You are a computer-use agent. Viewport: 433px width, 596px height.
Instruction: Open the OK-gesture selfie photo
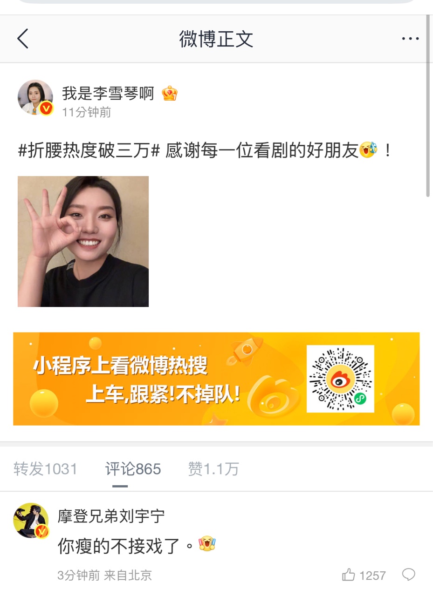pyautogui.click(x=83, y=241)
